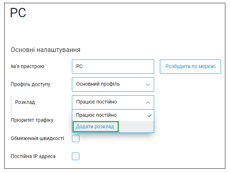Image resolution: width=230 pixels, height=173 pixels.
Task: Click the Основні налаштування section heading
Action: click(x=45, y=50)
